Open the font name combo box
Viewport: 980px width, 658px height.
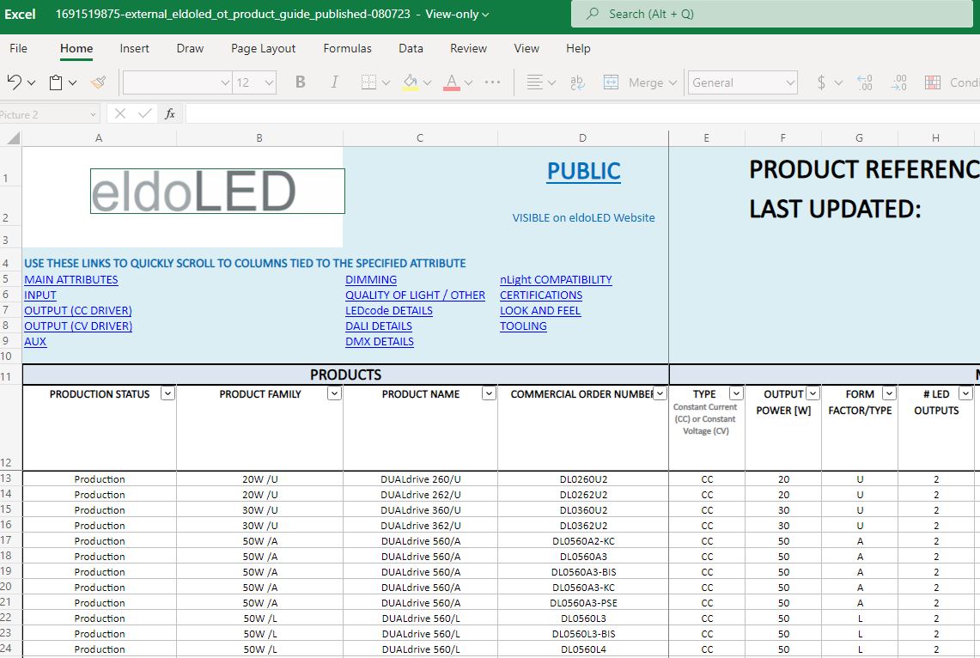(178, 82)
